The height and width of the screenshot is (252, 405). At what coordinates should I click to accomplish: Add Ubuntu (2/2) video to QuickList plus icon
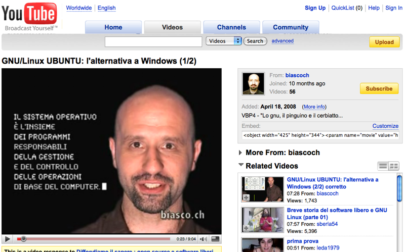pos(246,197)
